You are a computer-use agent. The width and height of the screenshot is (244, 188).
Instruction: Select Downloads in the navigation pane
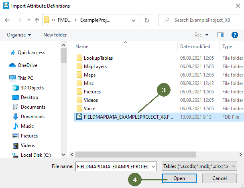tap(33, 117)
